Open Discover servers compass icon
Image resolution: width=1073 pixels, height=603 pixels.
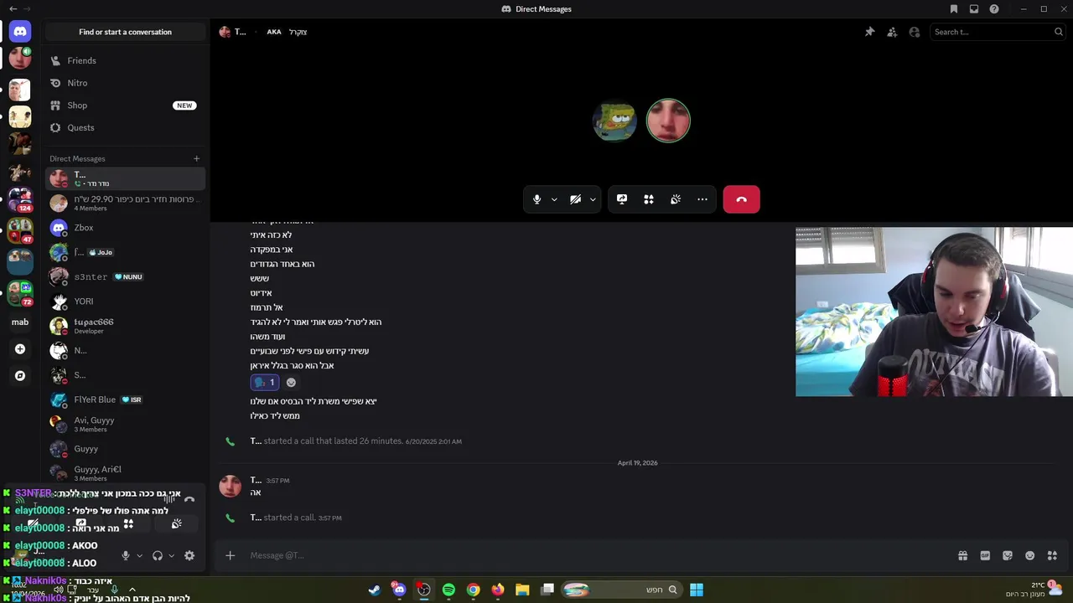coord(20,376)
